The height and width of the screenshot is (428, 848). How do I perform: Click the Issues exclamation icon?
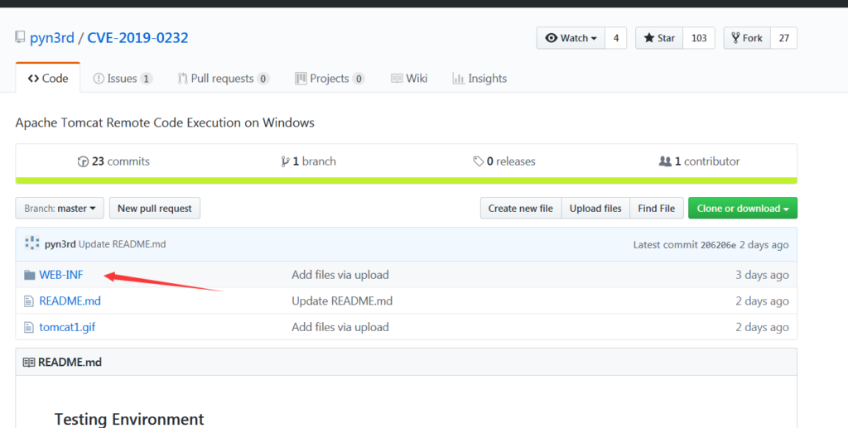pos(99,79)
